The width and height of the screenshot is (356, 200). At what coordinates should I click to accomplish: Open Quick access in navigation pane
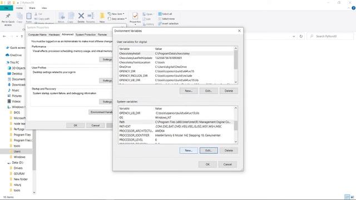coord(16,48)
